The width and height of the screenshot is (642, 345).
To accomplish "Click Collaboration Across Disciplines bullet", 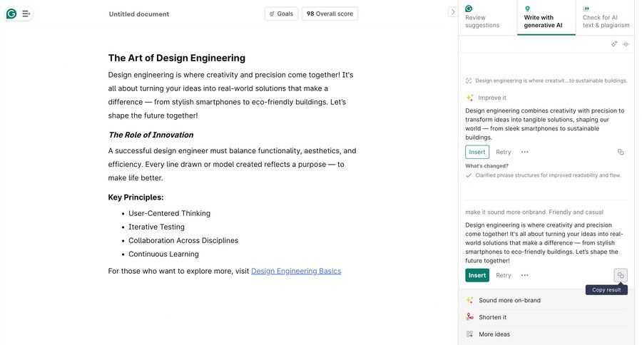I will tap(183, 240).
